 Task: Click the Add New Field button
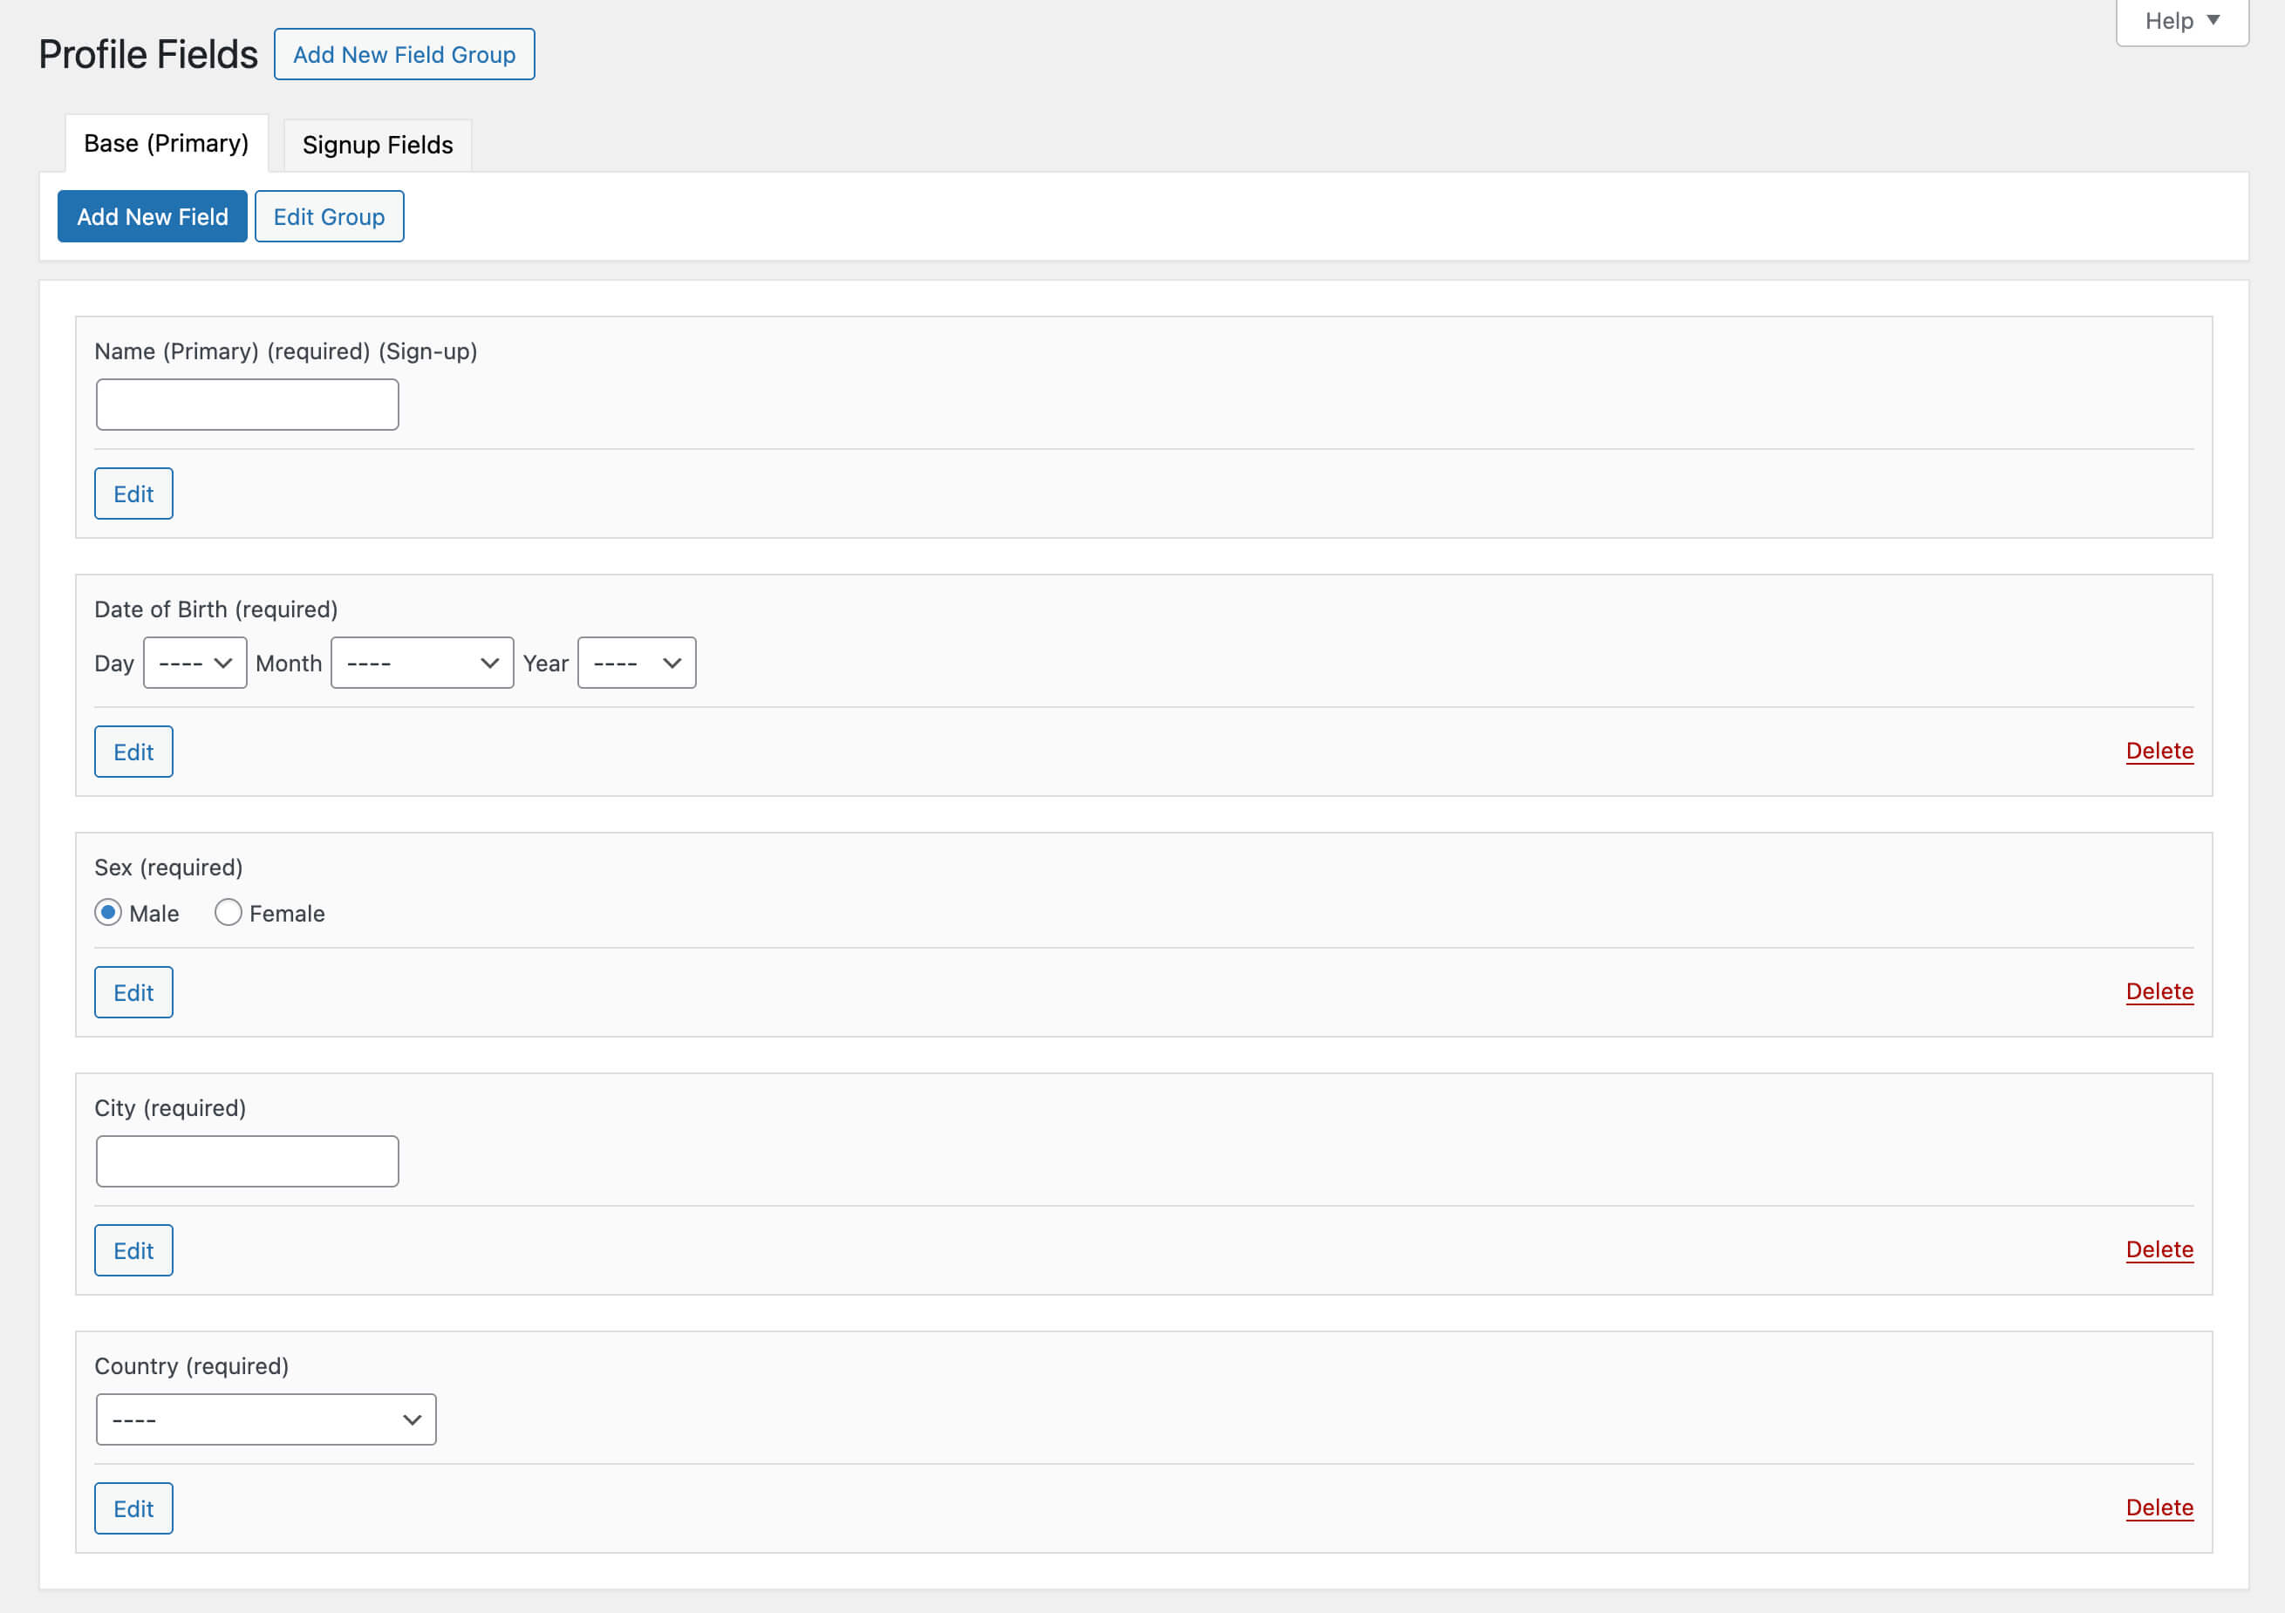(153, 217)
